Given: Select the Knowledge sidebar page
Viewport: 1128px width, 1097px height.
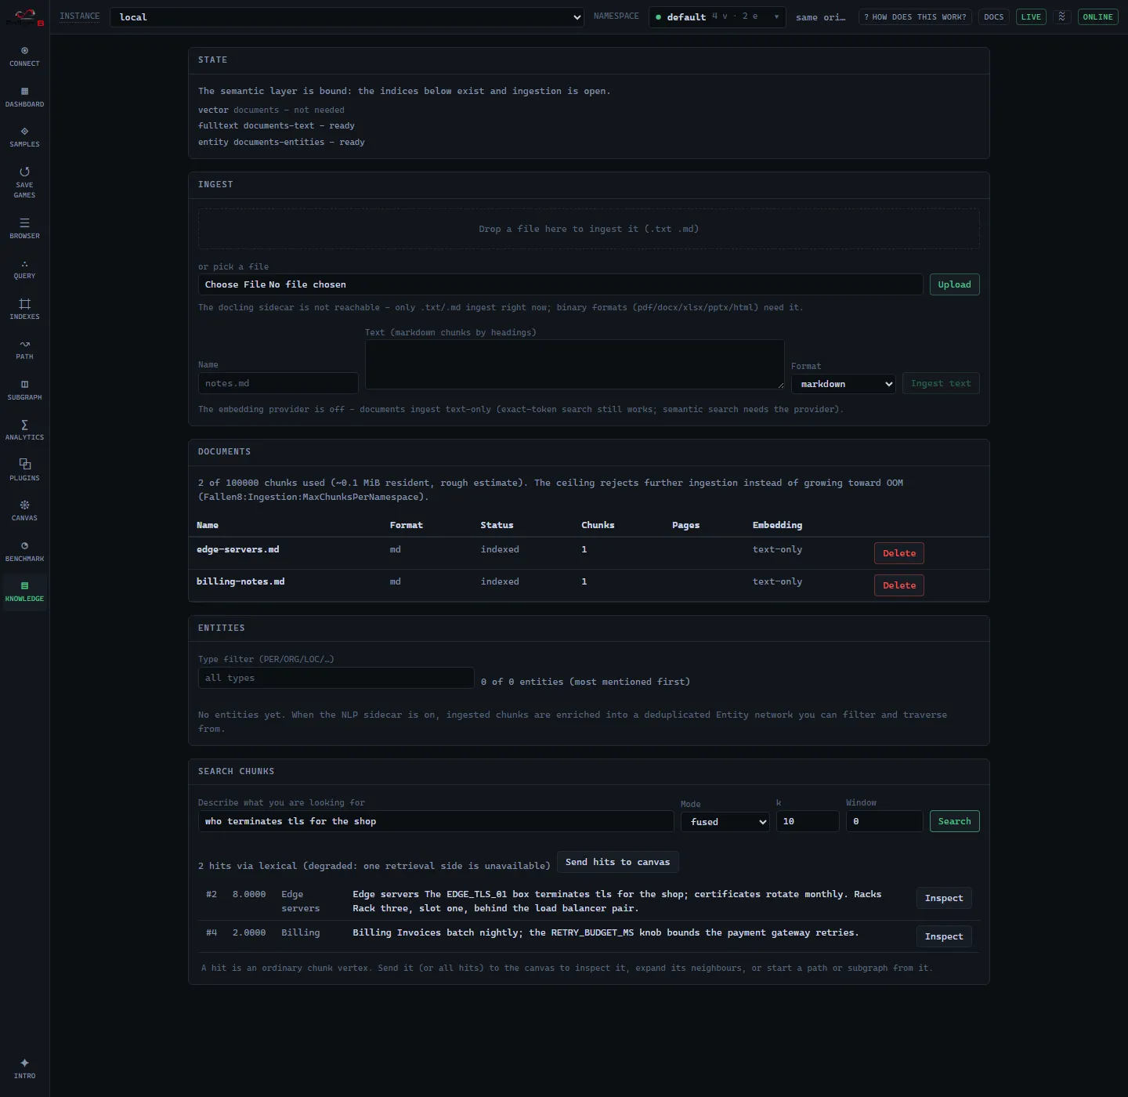Looking at the screenshot, I should (x=24, y=592).
